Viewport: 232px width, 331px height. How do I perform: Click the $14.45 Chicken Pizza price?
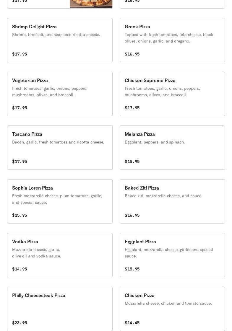132,323
